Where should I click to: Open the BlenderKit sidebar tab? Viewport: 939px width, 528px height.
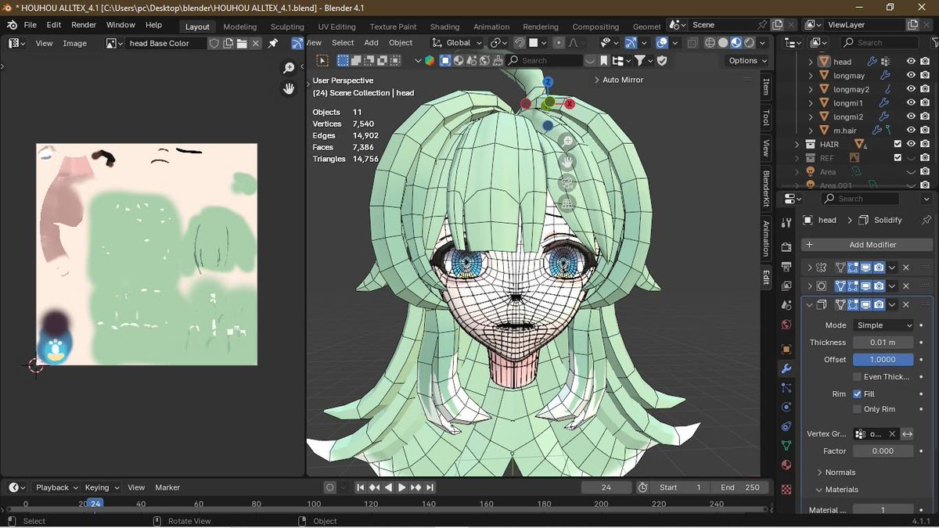(x=766, y=189)
